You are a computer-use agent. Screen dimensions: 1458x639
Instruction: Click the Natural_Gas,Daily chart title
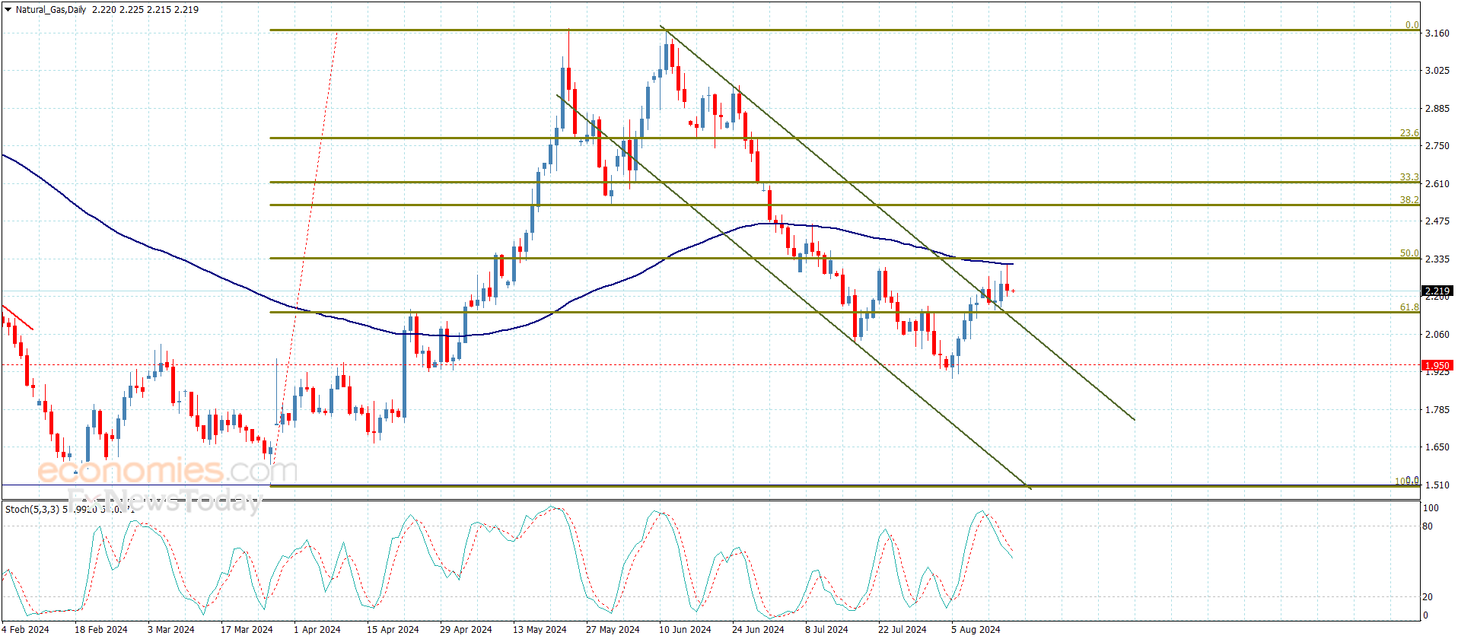click(51, 10)
